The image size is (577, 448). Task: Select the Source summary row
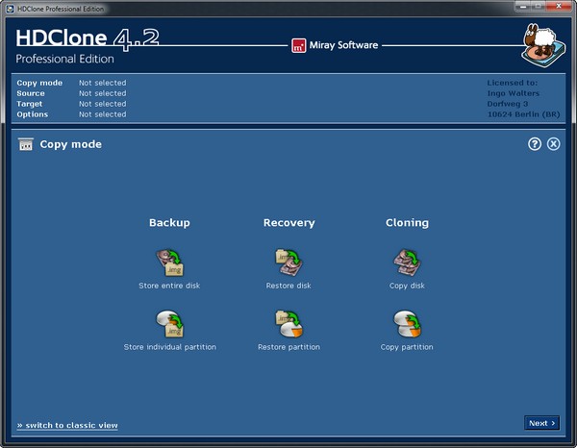click(x=71, y=93)
